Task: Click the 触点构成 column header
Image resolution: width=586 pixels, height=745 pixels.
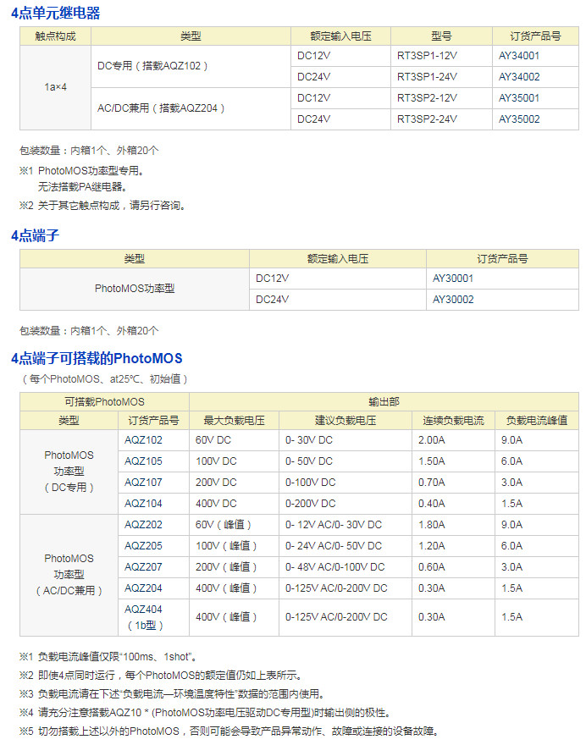Action: pos(56,36)
